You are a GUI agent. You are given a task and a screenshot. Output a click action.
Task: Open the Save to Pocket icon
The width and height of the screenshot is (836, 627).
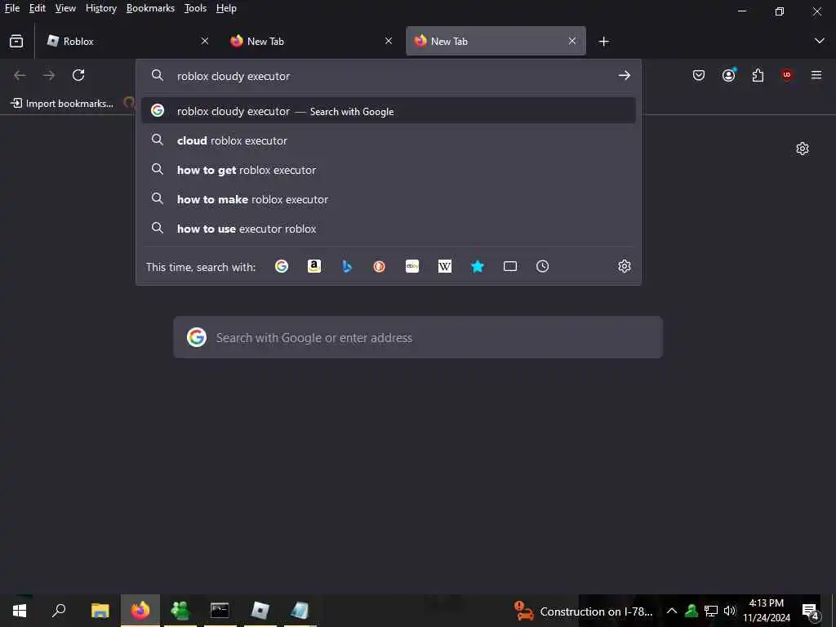tap(699, 75)
